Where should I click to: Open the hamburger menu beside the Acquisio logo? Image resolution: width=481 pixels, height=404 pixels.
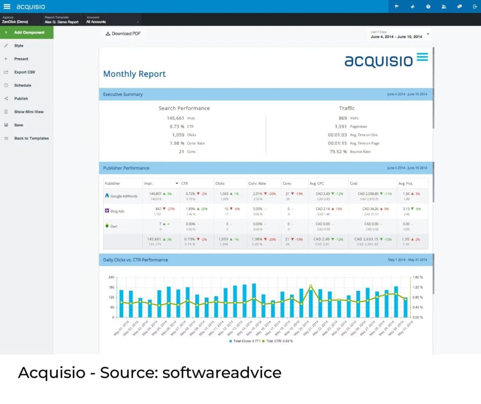tap(7, 7)
